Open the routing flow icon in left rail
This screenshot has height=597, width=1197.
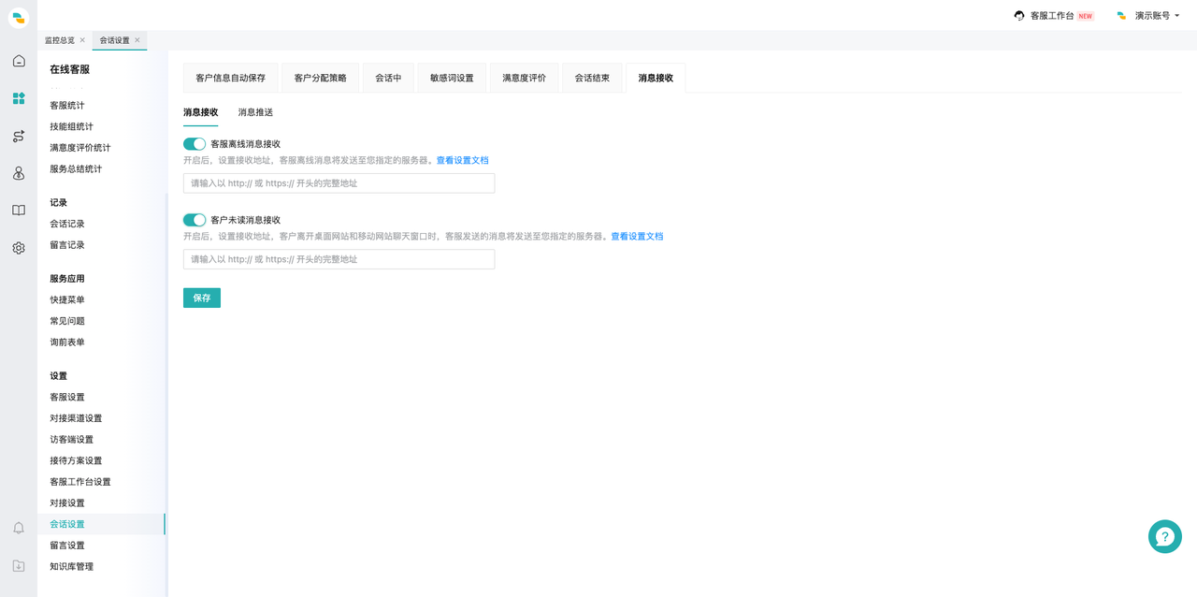click(x=19, y=136)
